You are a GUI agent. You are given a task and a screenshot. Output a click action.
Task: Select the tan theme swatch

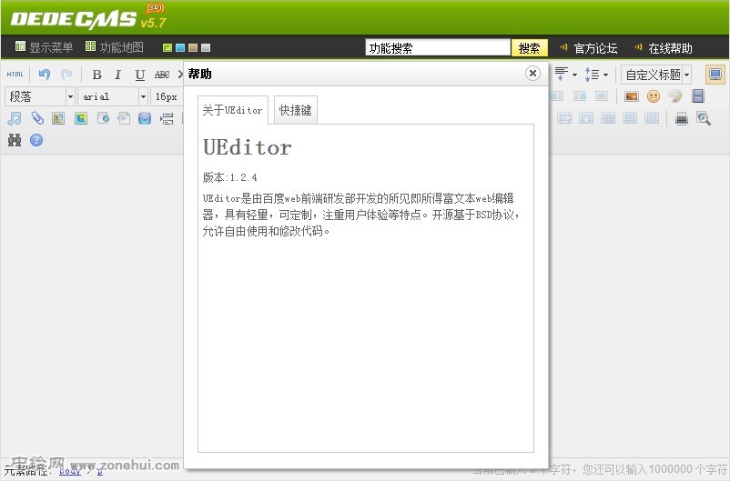[193, 47]
